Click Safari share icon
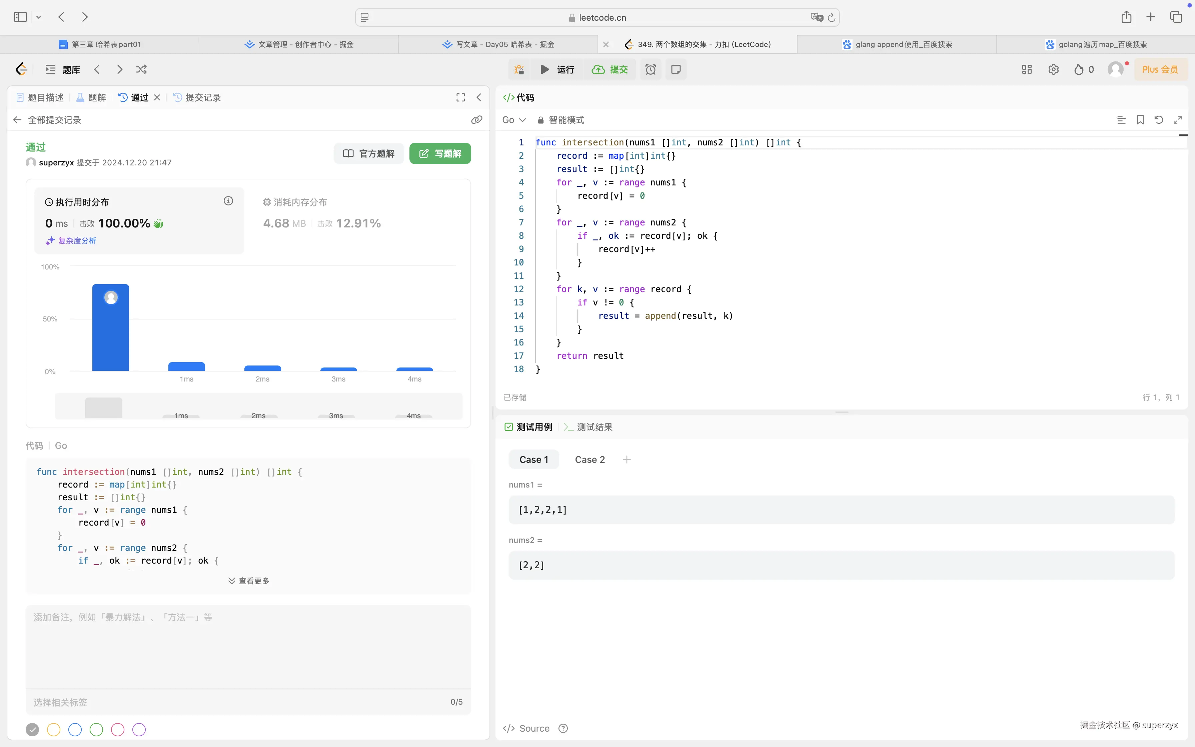 (x=1126, y=17)
